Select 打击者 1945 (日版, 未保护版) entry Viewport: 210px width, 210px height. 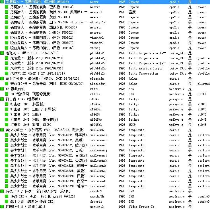tap(34, 120)
